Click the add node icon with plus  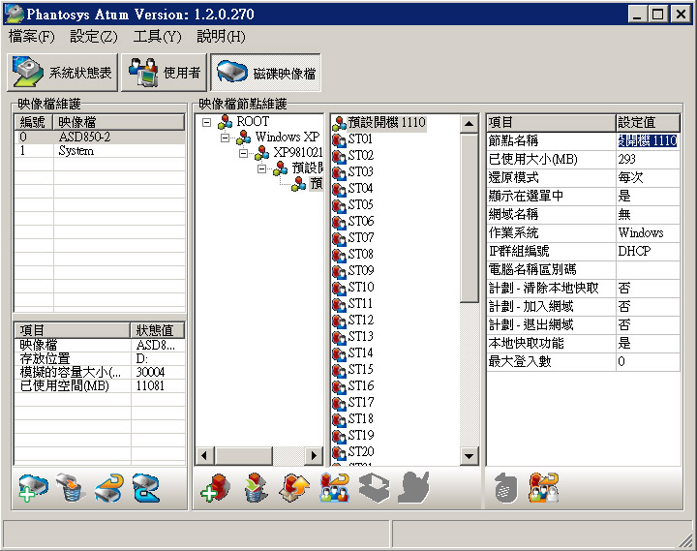(x=216, y=488)
